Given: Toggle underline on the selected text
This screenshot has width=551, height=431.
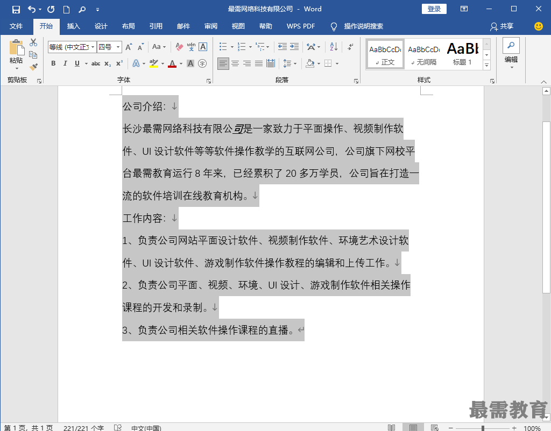Looking at the screenshot, I should click(x=77, y=63).
